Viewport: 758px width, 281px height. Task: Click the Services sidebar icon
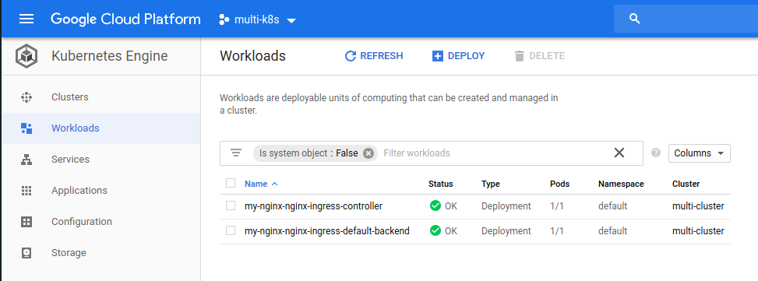point(26,160)
